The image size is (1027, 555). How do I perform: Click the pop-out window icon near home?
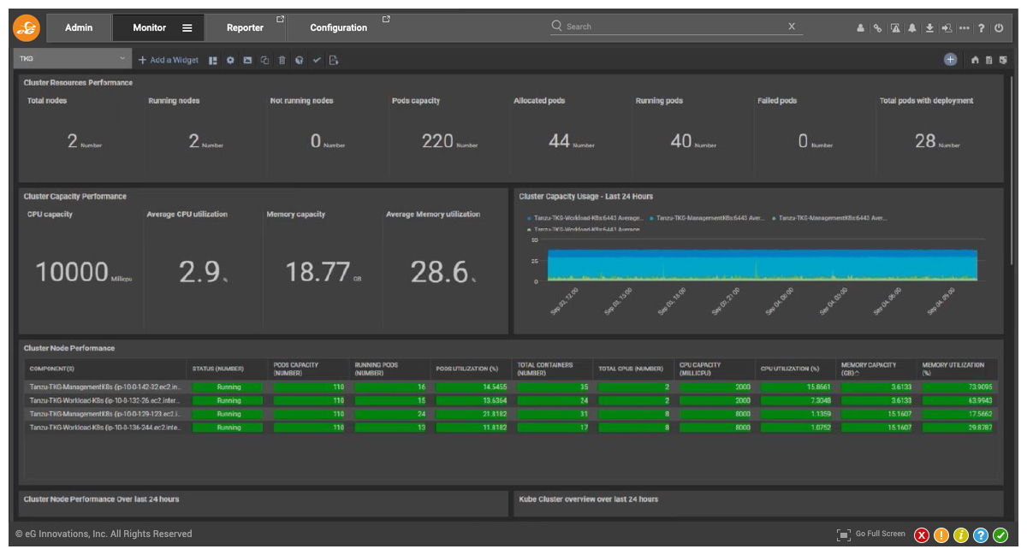(x=1002, y=60)
